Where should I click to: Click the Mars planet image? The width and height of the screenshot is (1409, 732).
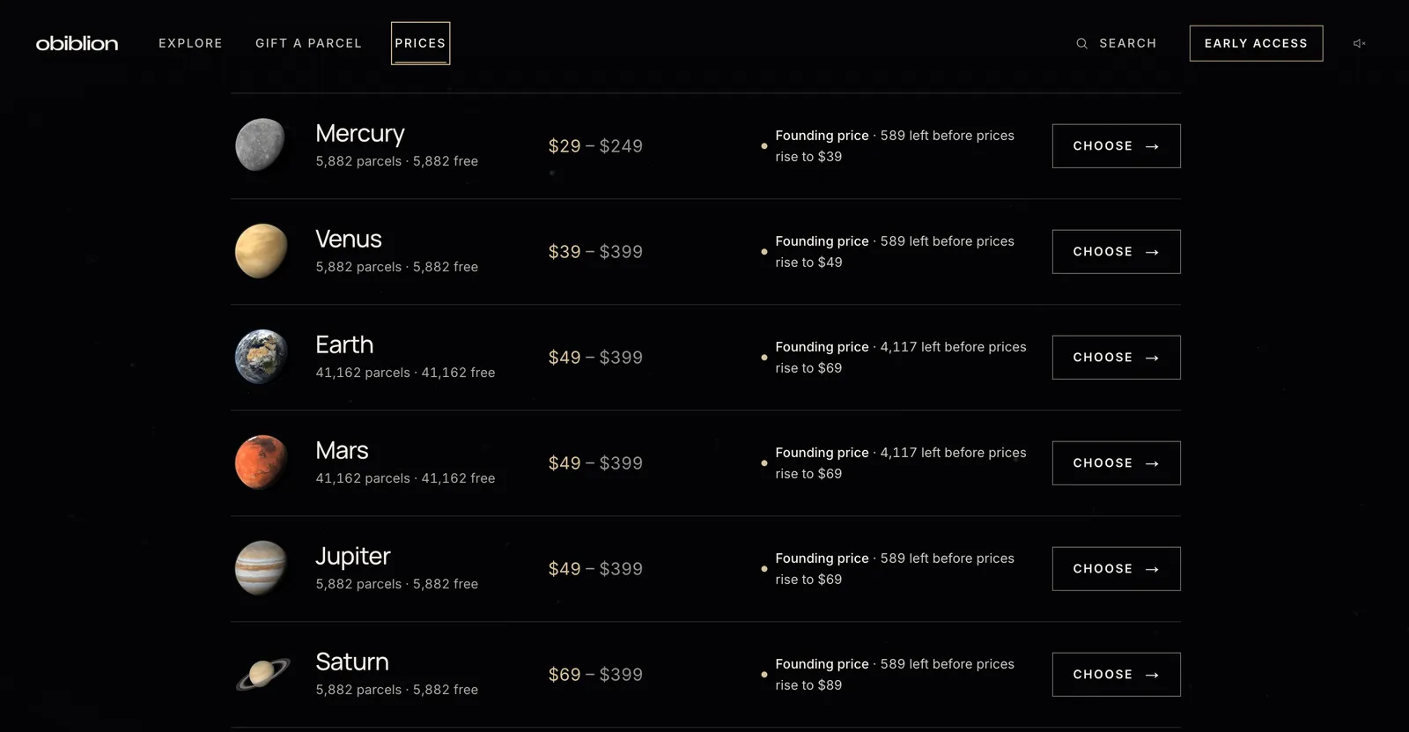pos(261,462)
